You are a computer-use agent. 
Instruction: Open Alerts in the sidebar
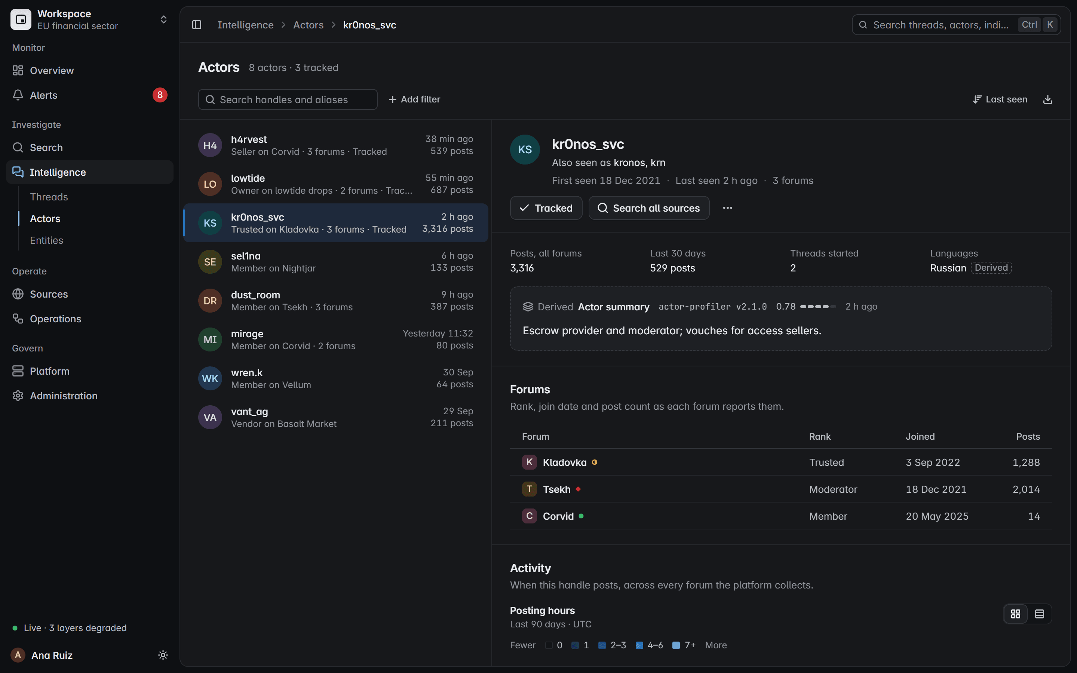tap(89, 95)
